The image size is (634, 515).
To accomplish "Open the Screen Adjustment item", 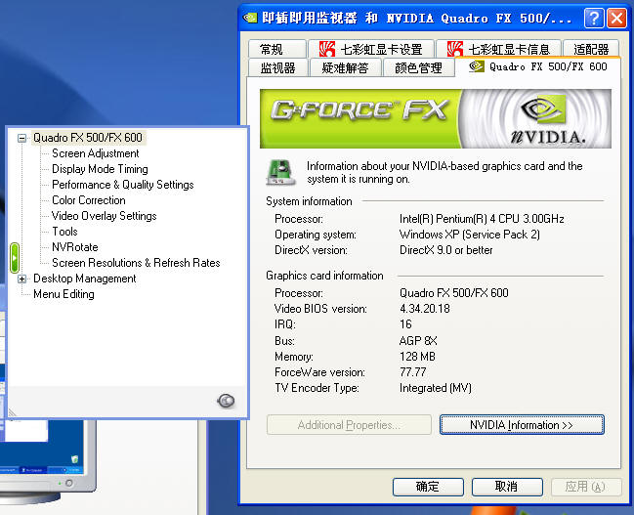I will 96,153.
